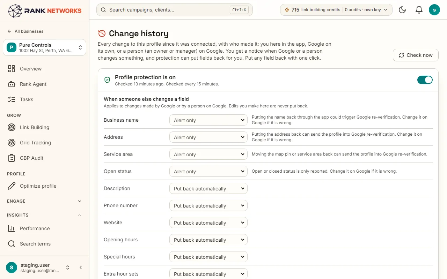This screenshot has height=279, width=447.
Task: Open the Service area action dropdown
Action: coord(208,154)
